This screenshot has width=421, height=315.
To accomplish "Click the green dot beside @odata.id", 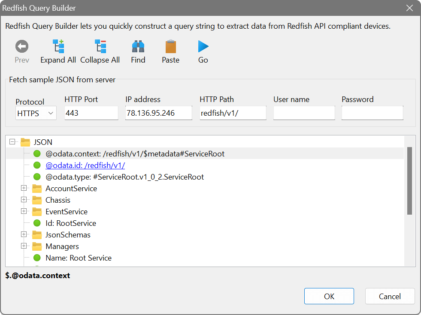I will pos(37,165).
